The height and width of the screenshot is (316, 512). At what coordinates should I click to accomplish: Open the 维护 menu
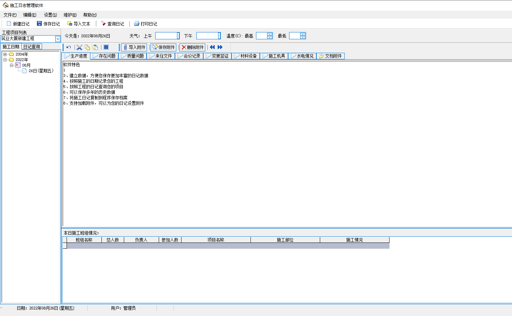[x=70, y=15]
